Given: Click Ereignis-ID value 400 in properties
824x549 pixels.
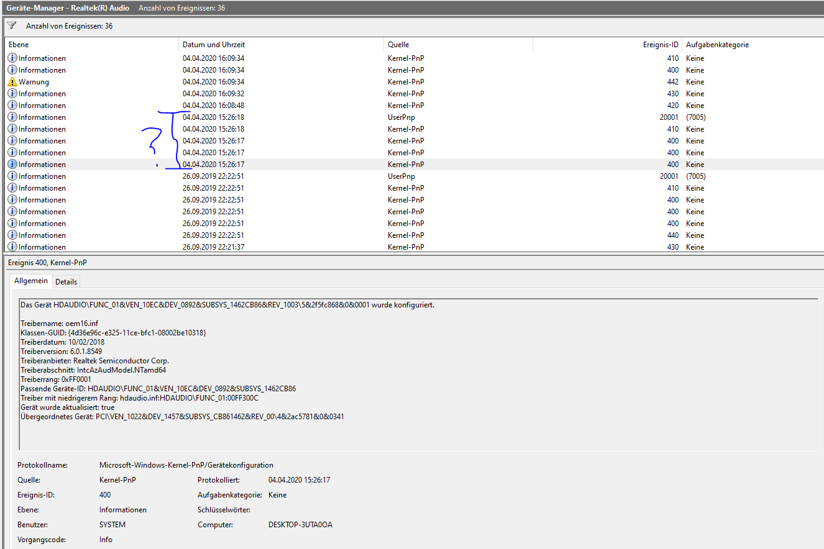Looking at the screenshot, I should pos(105,495).
